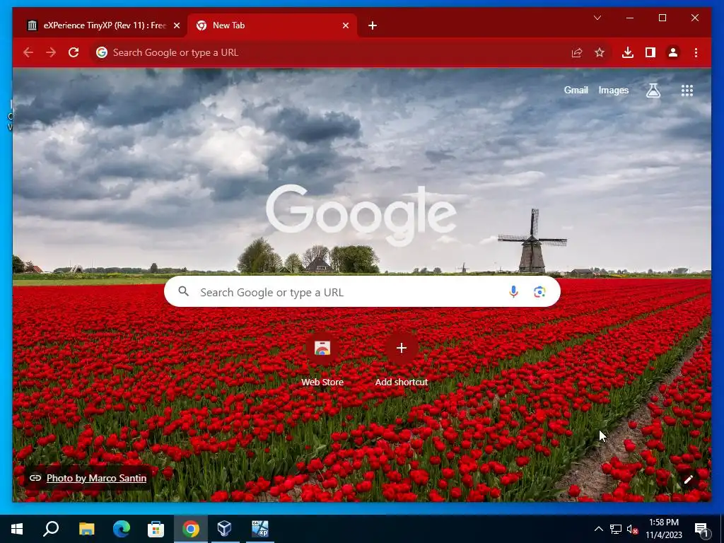Click the share this page icon
Image resolution: width=724 pixels, height=543 pixels.
(577, 52)
